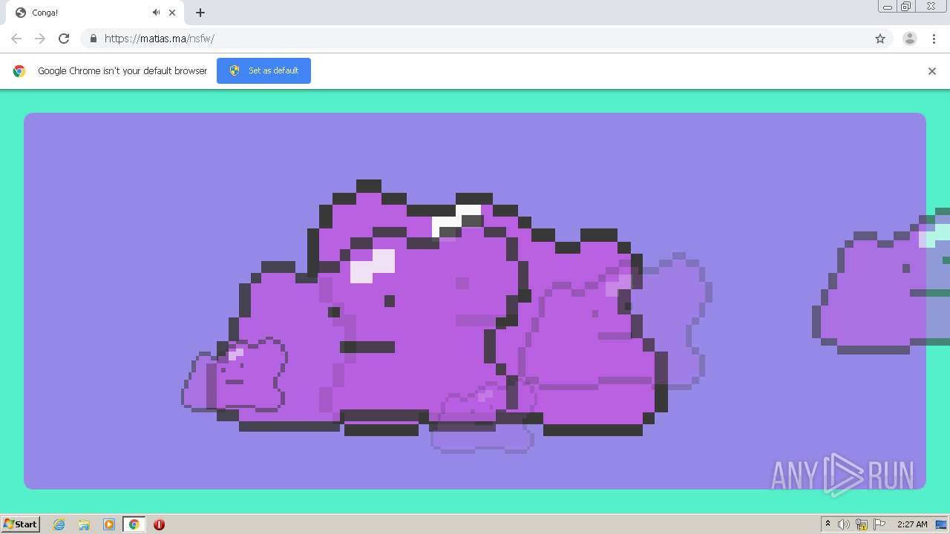
Task: View site info via the padlock icon
Action: pyautogui.click(x=93, y=39)
